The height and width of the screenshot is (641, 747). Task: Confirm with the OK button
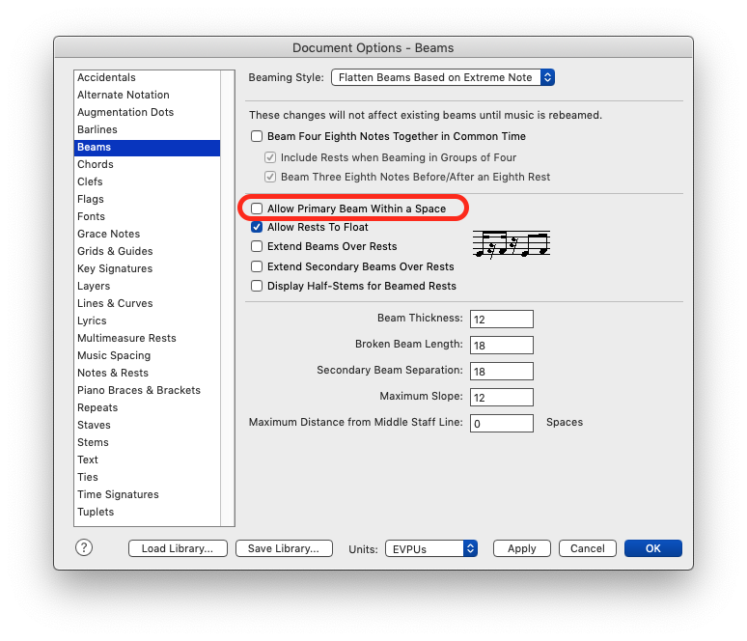[x=652, y=548]
